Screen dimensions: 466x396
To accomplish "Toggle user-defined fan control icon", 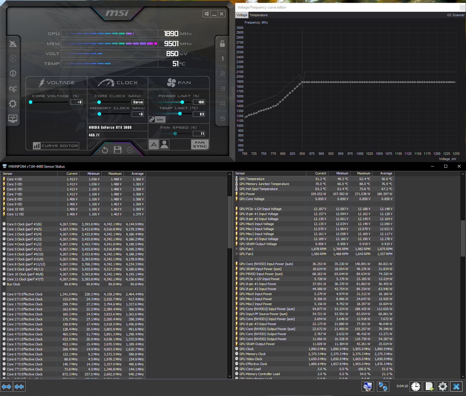I will pos(164,144).
